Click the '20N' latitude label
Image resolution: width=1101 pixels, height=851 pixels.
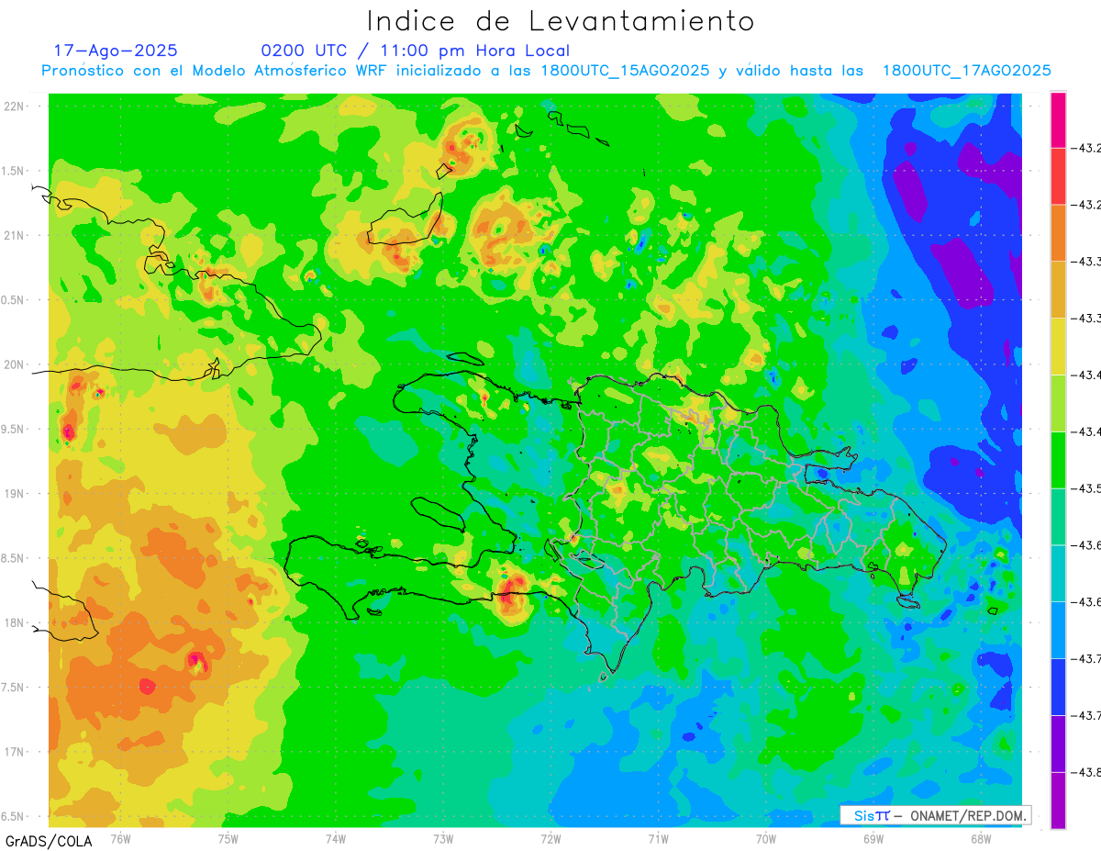click(x=15, y=364)
